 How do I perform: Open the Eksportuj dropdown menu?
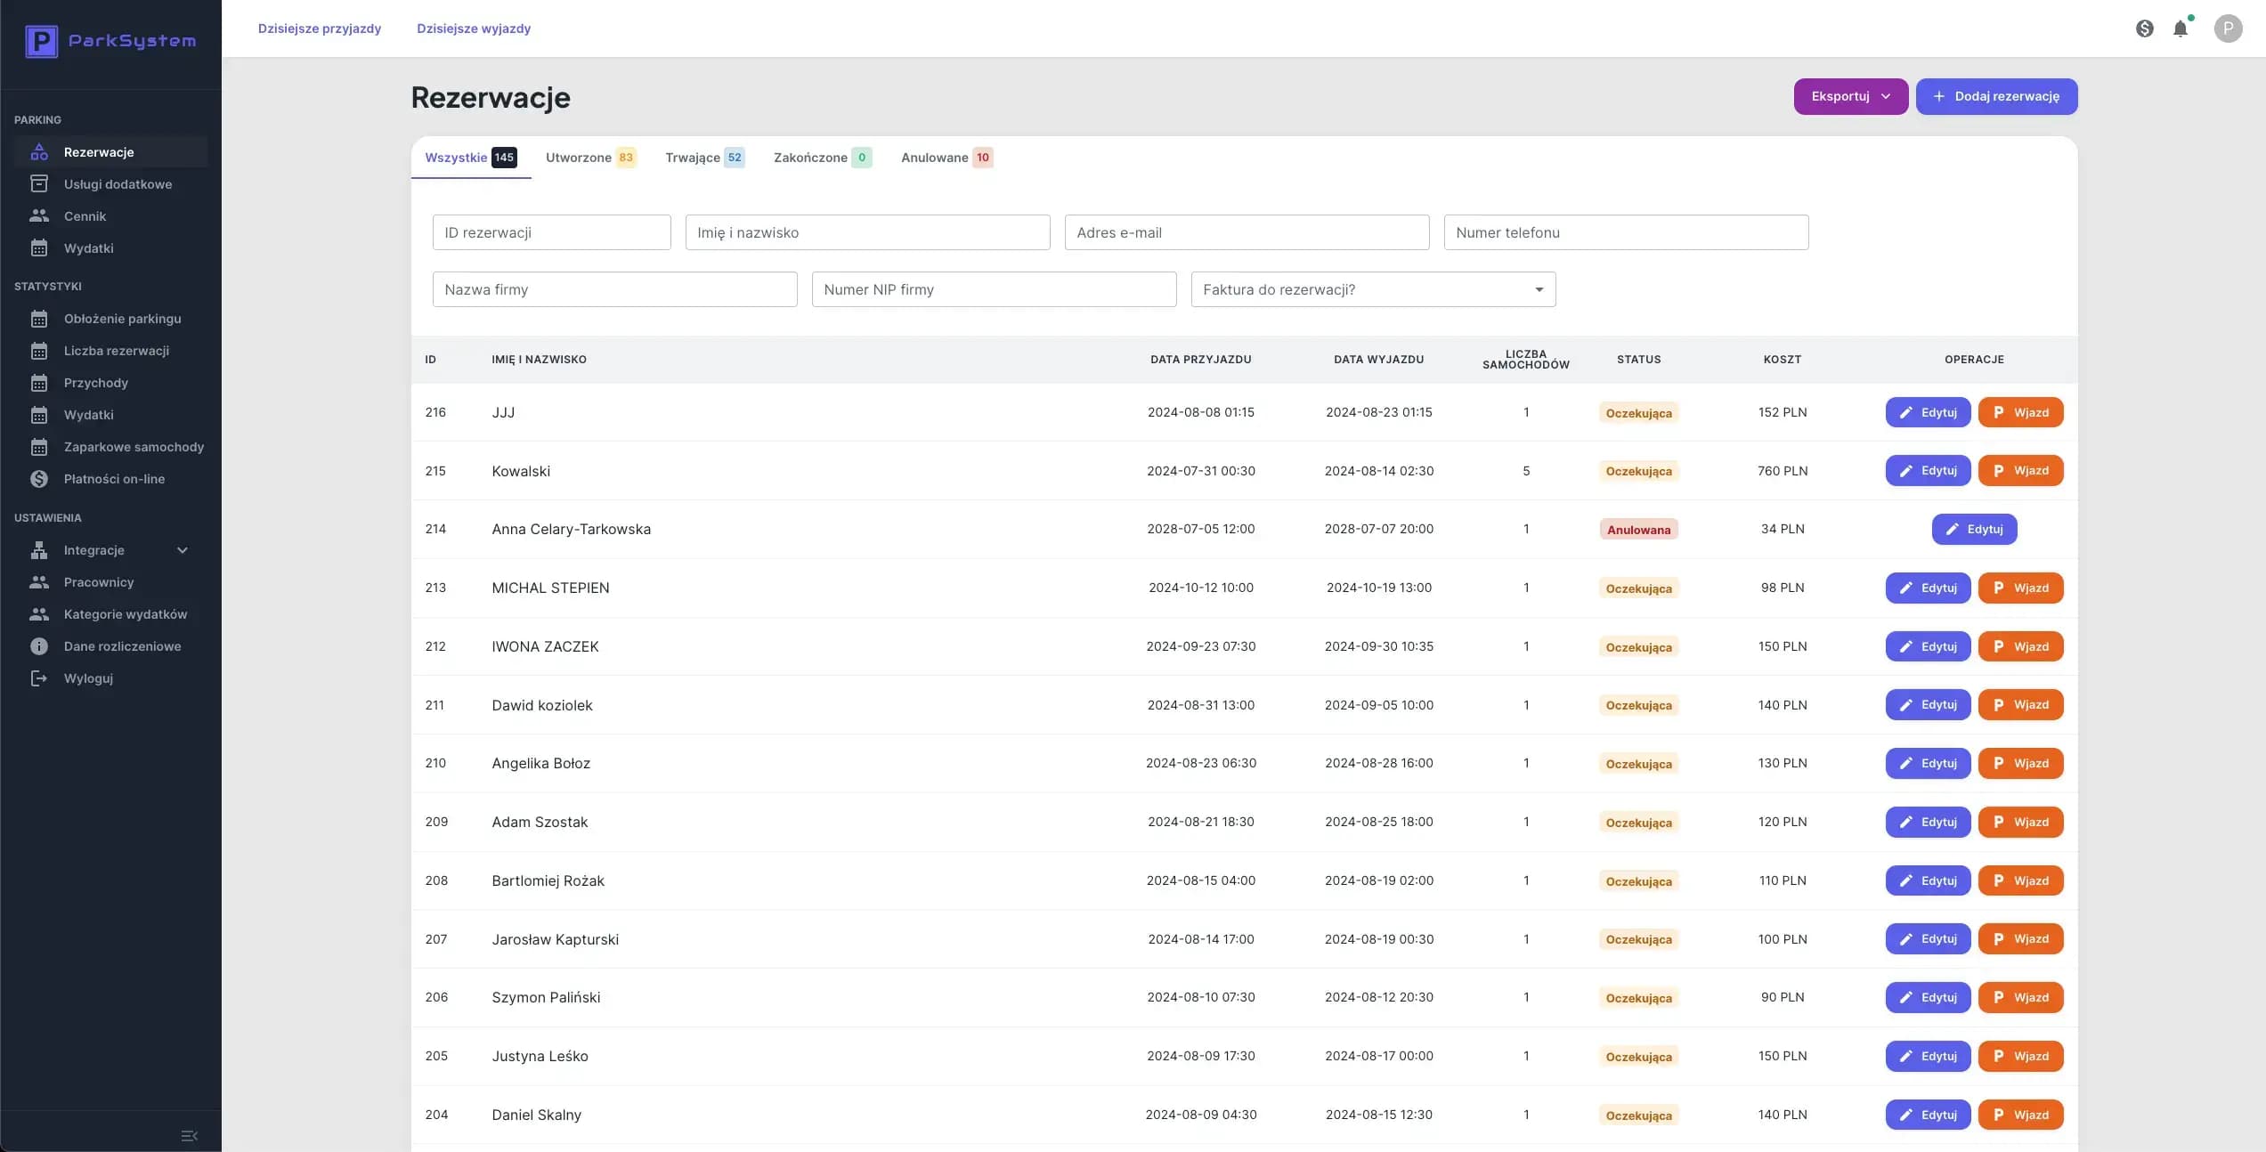point(1850,96)
